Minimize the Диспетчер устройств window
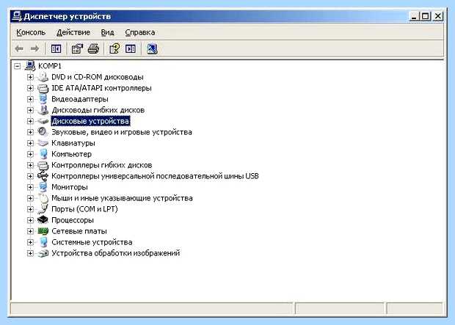This screenshot has width=455, height=325. (x=414, y=16)
